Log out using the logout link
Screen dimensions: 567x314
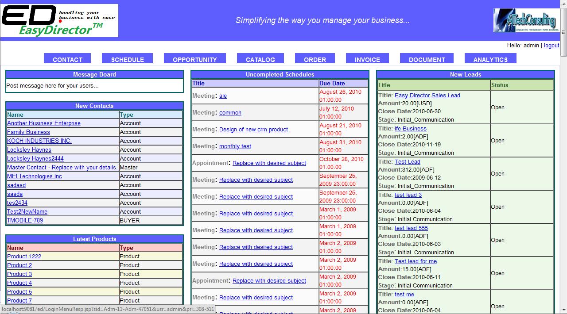point(551,46)
